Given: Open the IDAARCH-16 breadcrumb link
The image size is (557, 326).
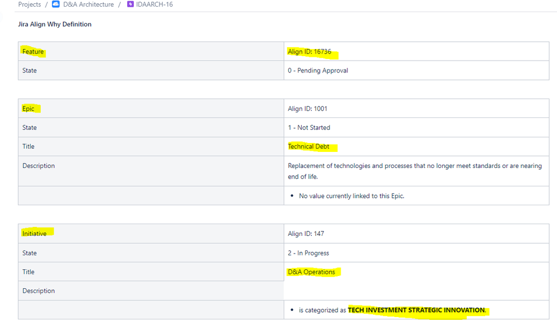Looking at the screenshot, I should [149, 4].
